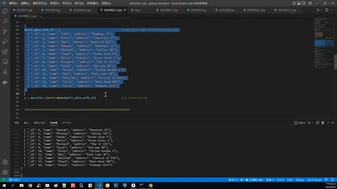The height and width of the screenshot is (189, 337).
Task: Open the Help menu in menu bar
Action: [106, 3]
